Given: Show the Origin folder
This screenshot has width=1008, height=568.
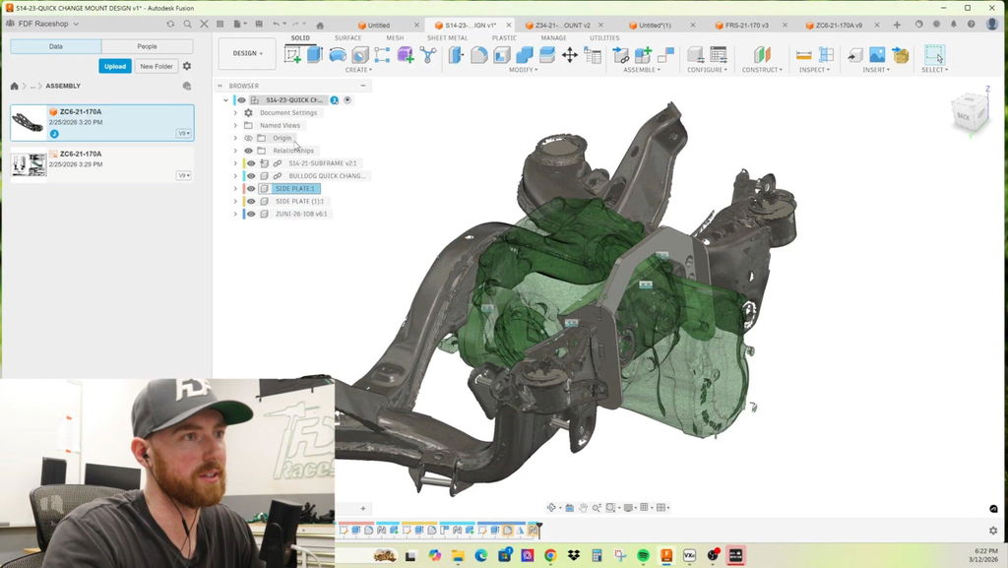Looking at the screenshot, I should [x=249, y=138].
